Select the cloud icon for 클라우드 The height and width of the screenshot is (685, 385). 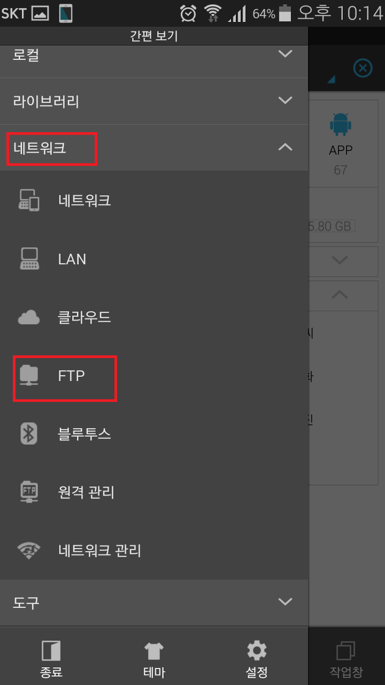point(29,317)
